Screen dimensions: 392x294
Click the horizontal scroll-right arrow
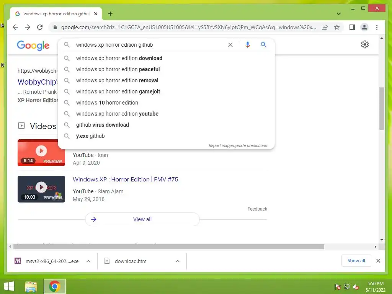(375, 247)
